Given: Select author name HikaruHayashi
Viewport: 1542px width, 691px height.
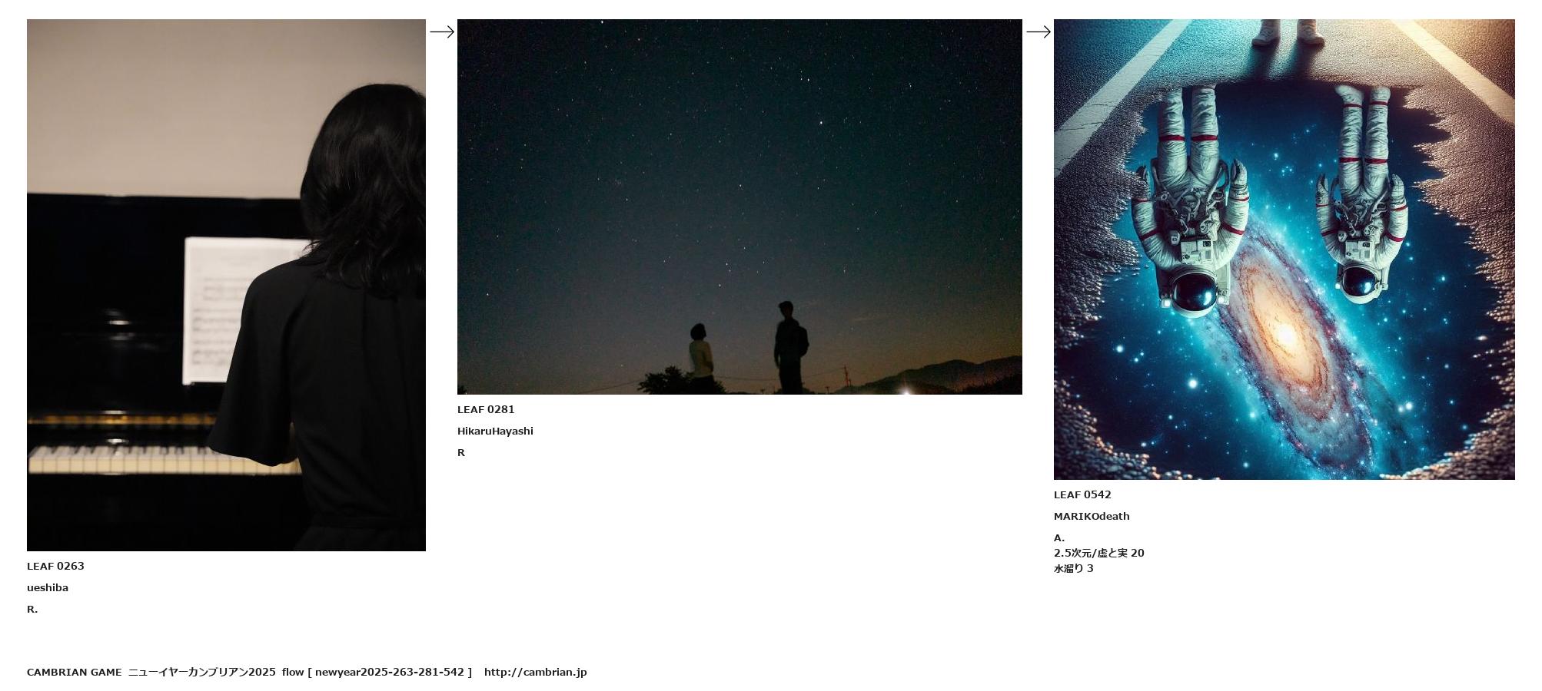Looking at the screenshot, I should (x=495, y=431).
